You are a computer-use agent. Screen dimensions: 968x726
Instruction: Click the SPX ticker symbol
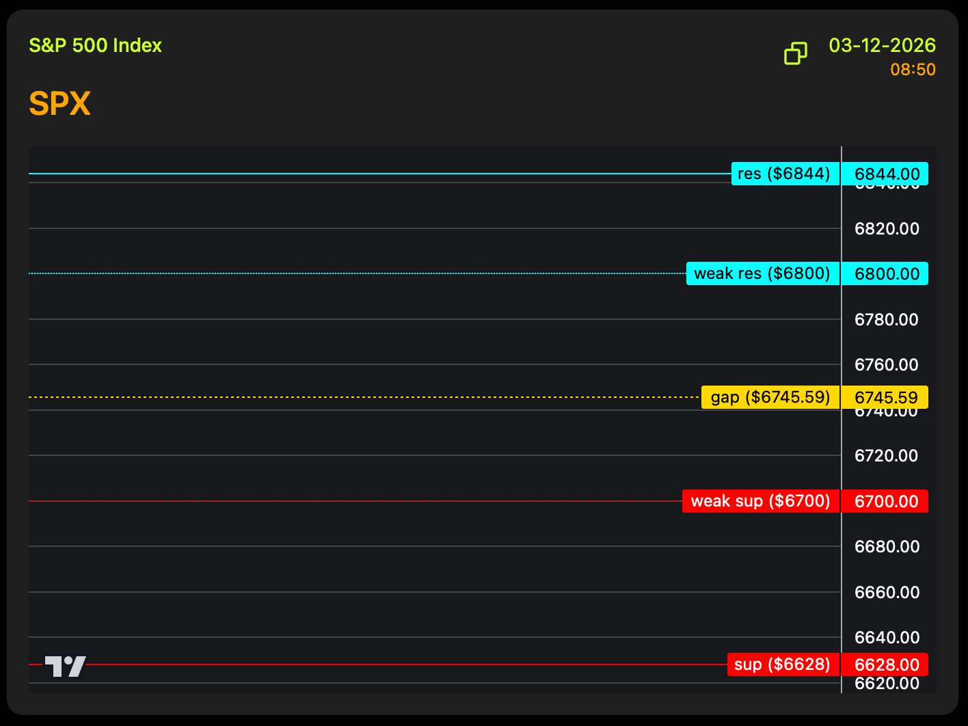click(60, 104)
